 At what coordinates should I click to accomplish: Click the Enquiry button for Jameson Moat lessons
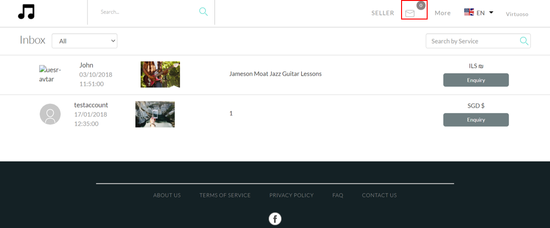[476, 80]
